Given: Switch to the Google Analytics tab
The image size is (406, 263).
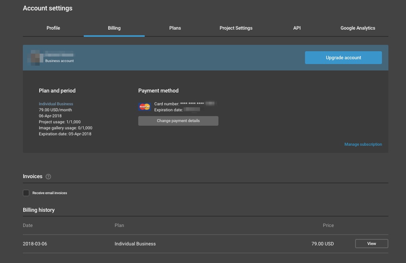Looking at the screenshot, I should 358,28.
